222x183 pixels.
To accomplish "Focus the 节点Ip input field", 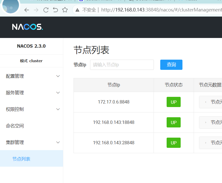I will tap(122, 65).
